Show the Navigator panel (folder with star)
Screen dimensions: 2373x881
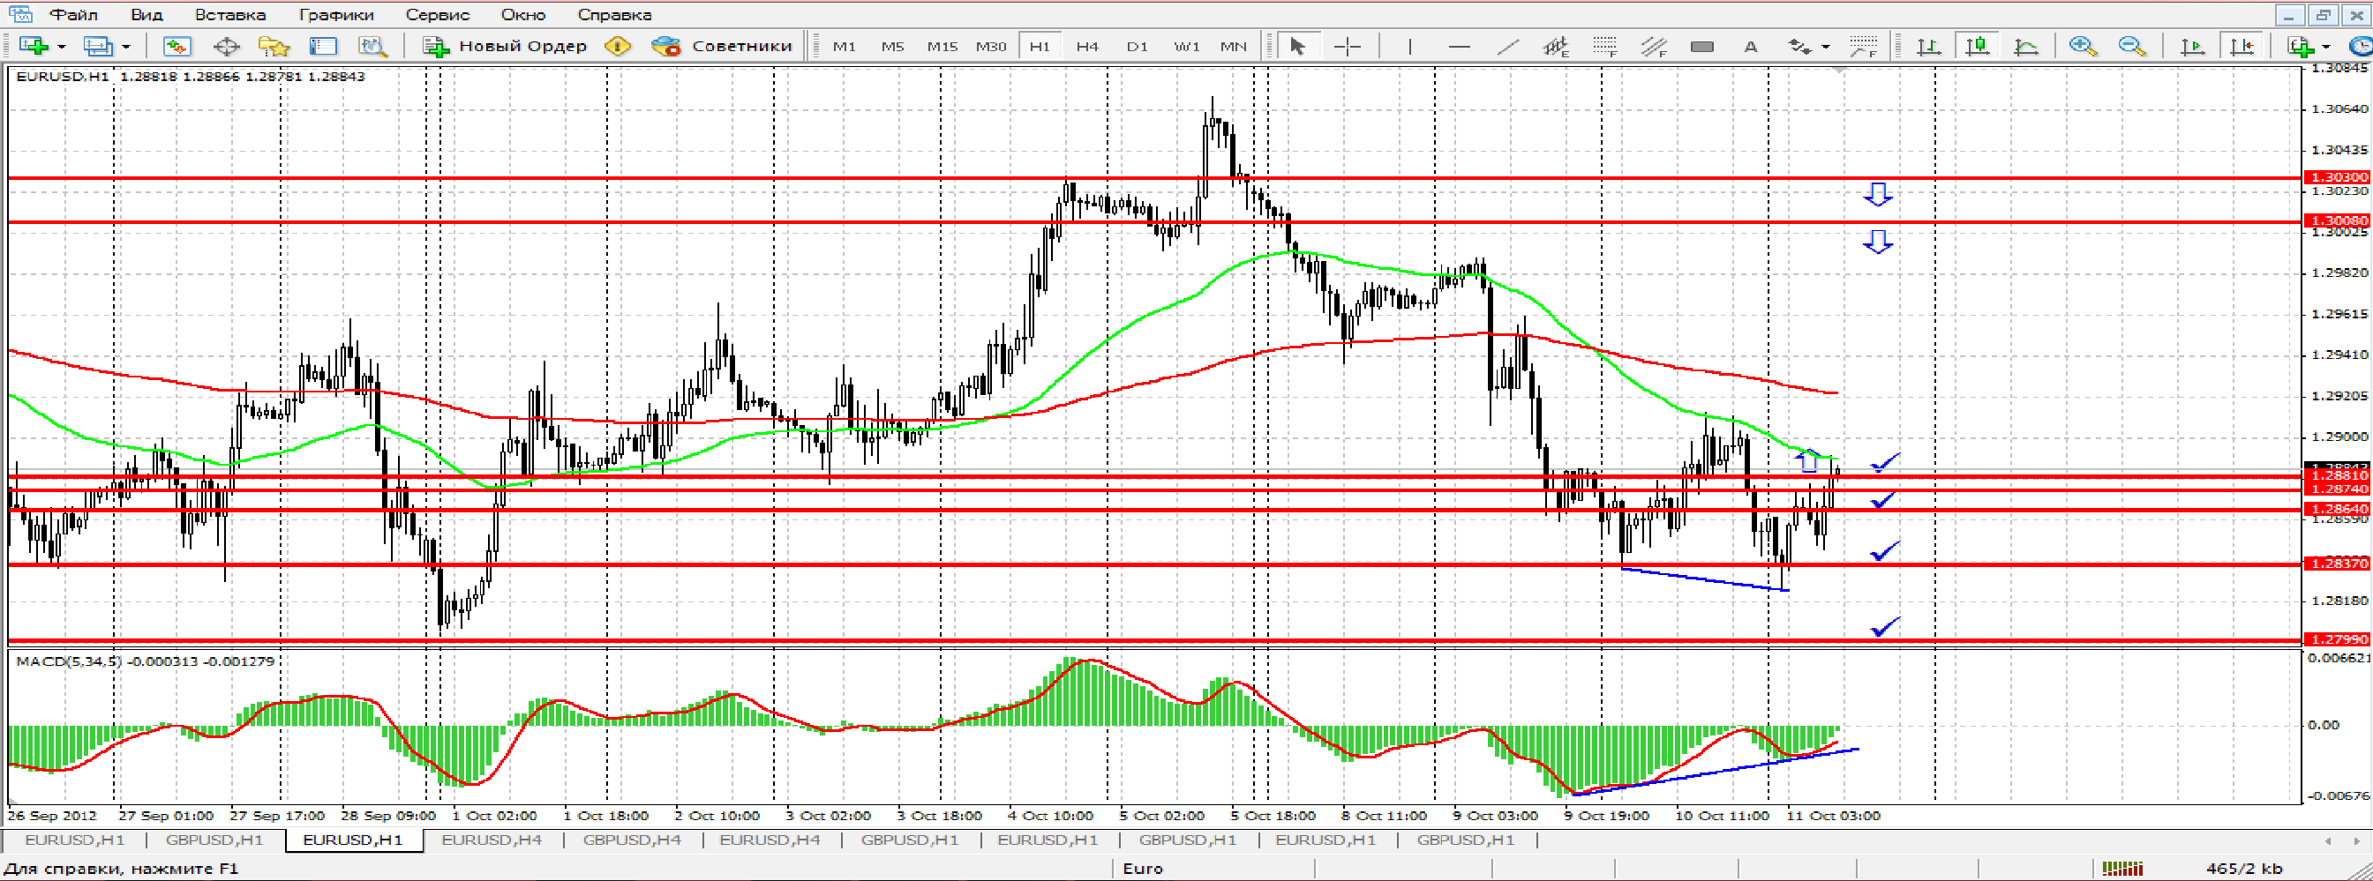[x=274, y=46]
